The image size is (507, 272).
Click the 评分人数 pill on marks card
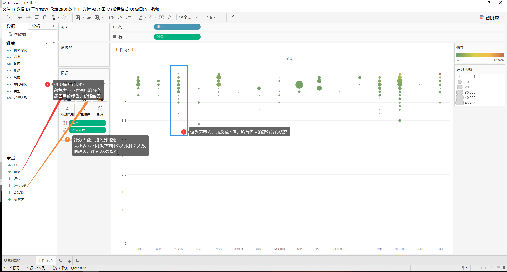pyautogui.click(x=87, y=130)
